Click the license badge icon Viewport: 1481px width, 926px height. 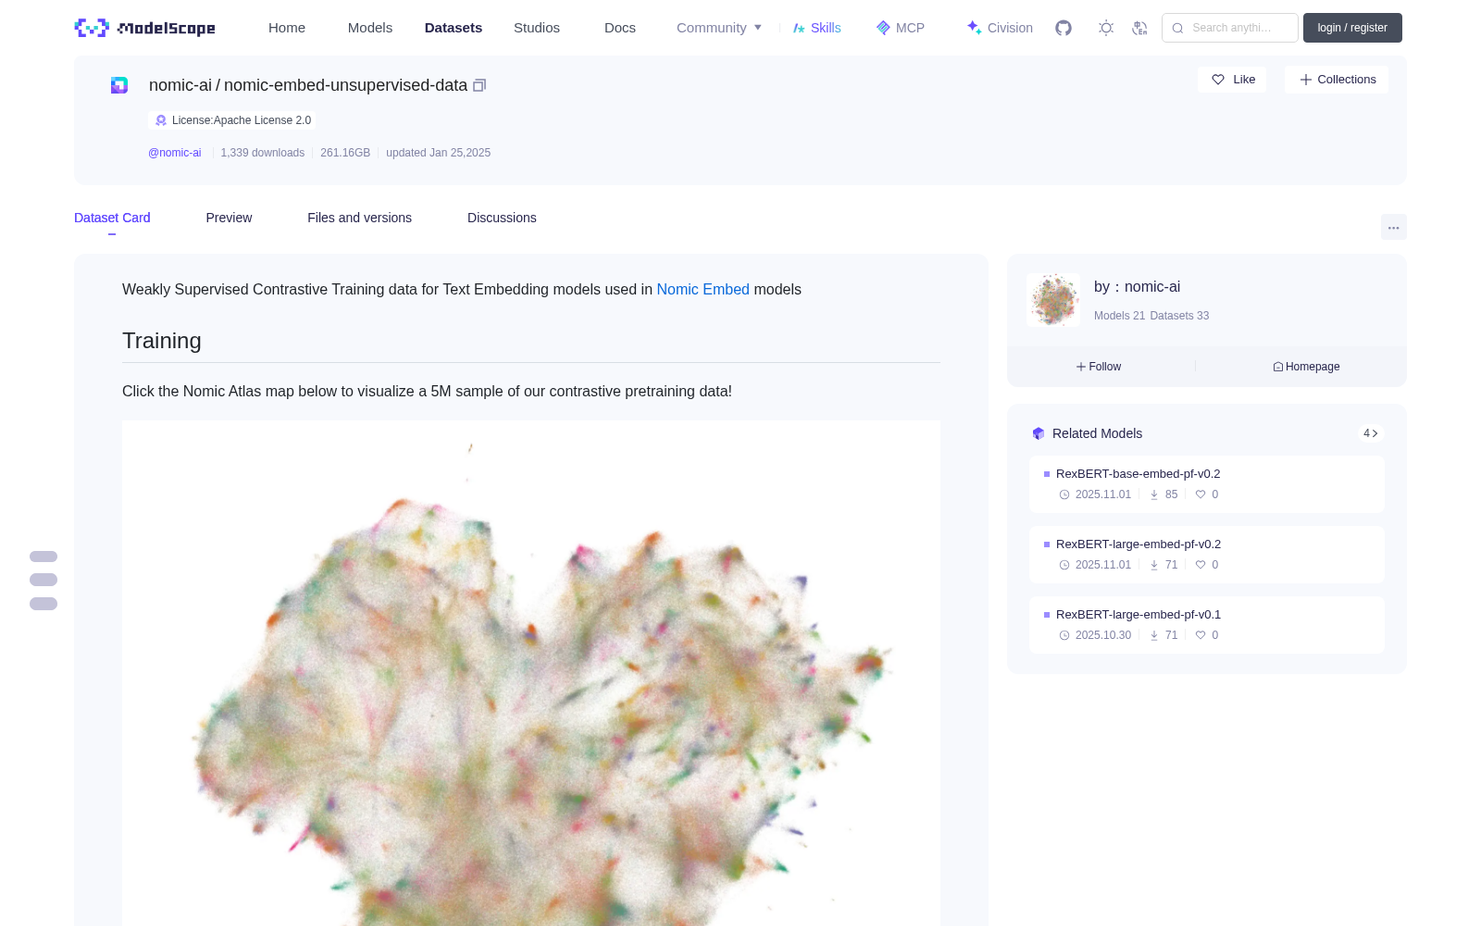tap(161, 120)
